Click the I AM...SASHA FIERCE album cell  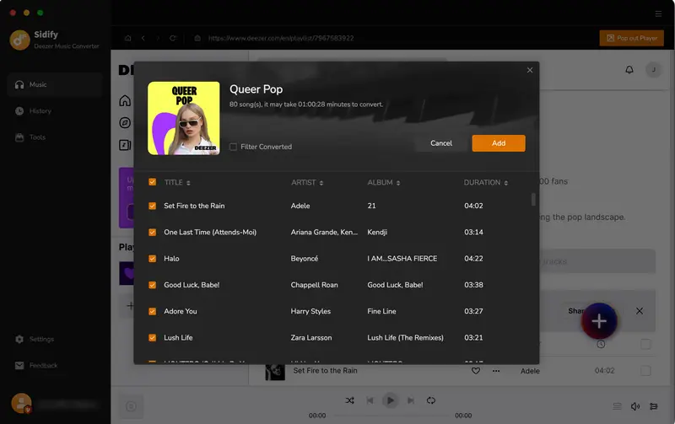pos(402,259)
